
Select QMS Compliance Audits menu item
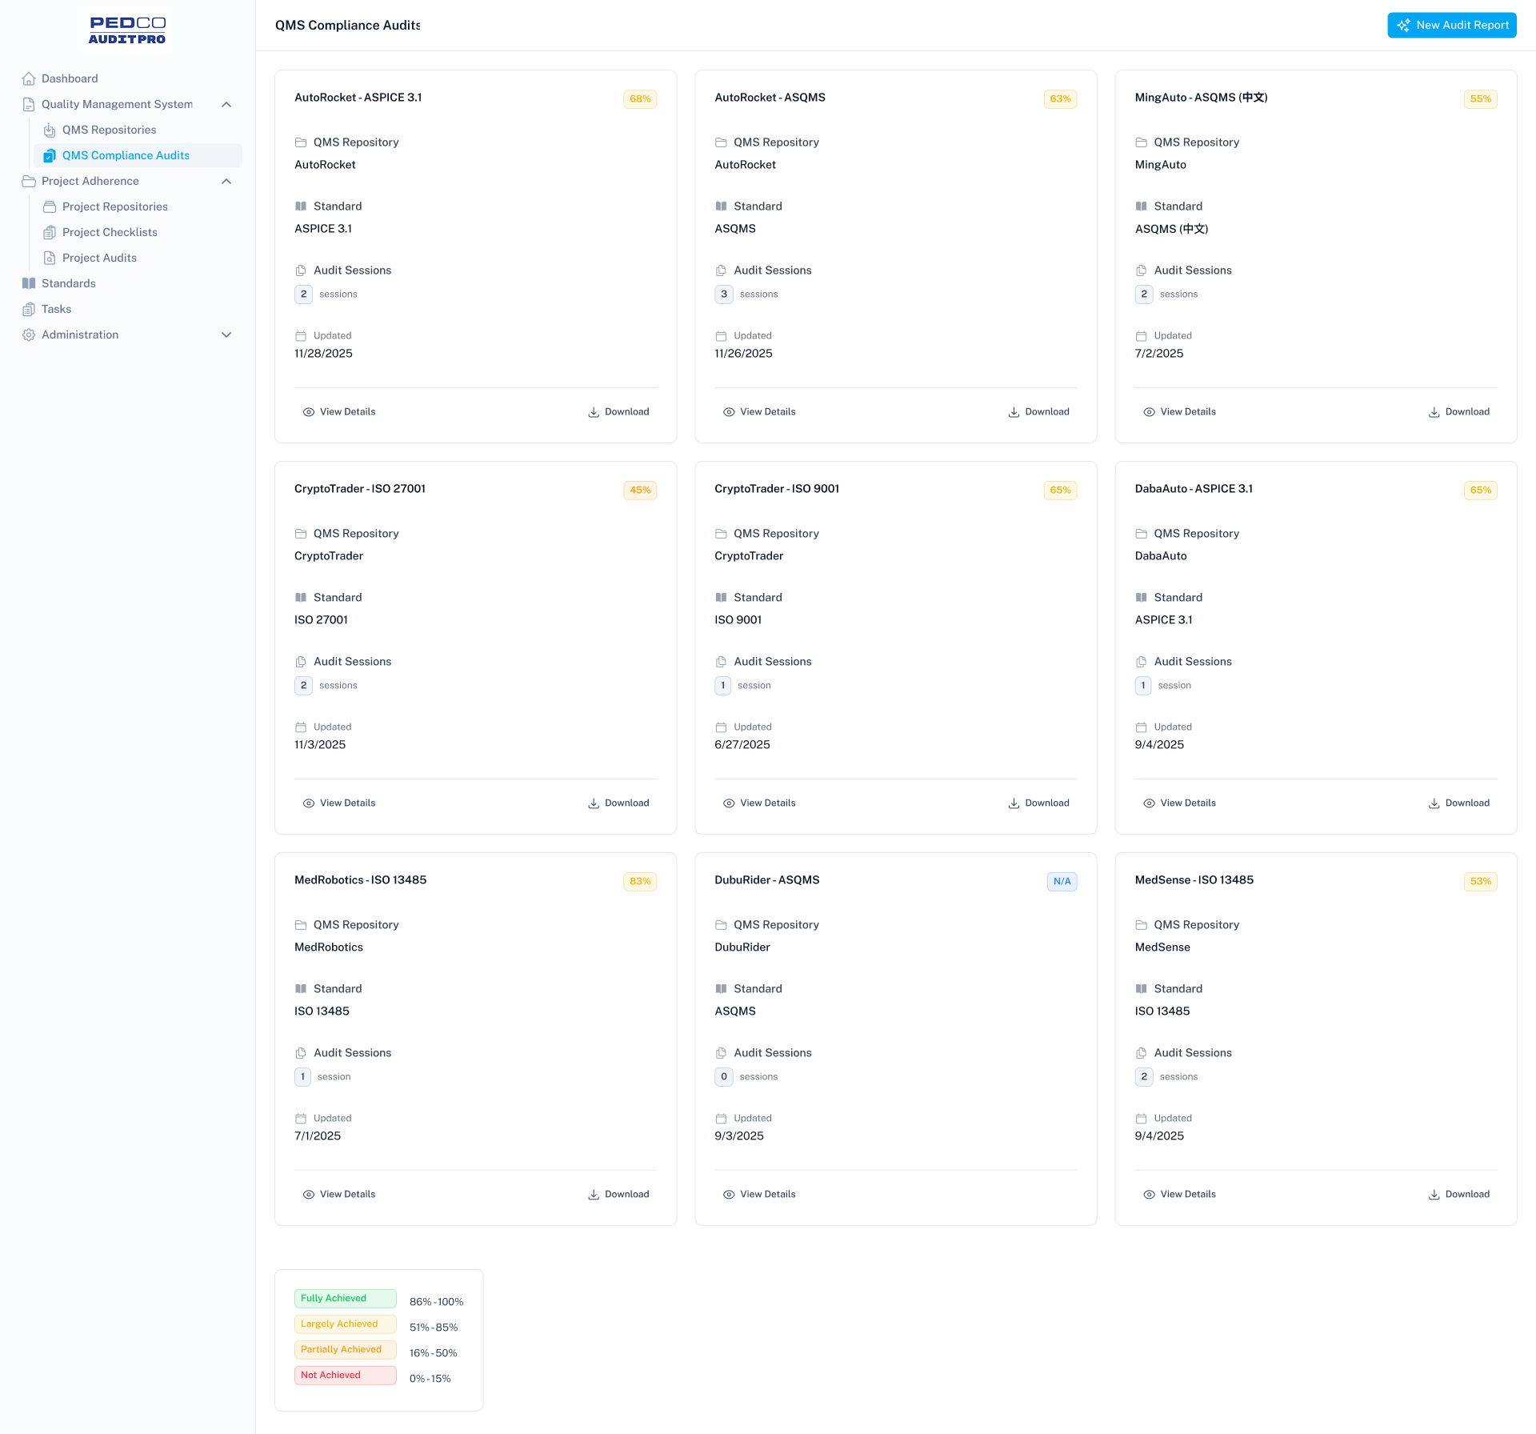(138, 155)
